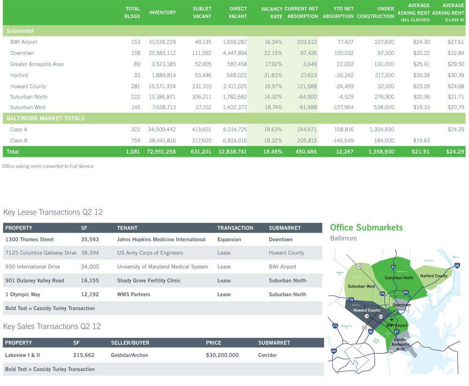Click the Shady Grove Fertility Clinic tenant

[x=149, y=281]
